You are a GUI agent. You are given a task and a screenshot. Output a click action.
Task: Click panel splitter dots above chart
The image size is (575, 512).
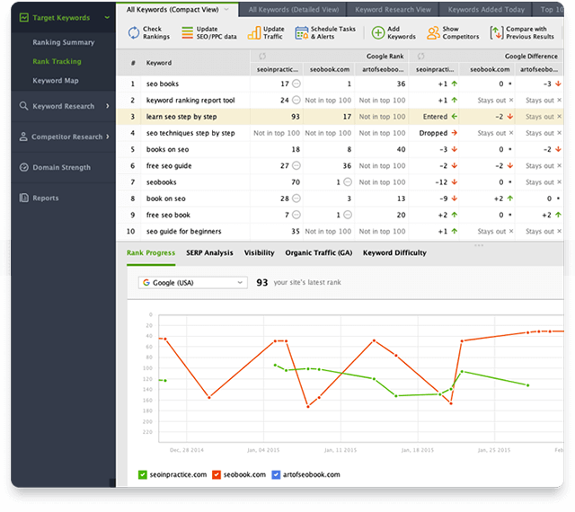coord(479,245)
